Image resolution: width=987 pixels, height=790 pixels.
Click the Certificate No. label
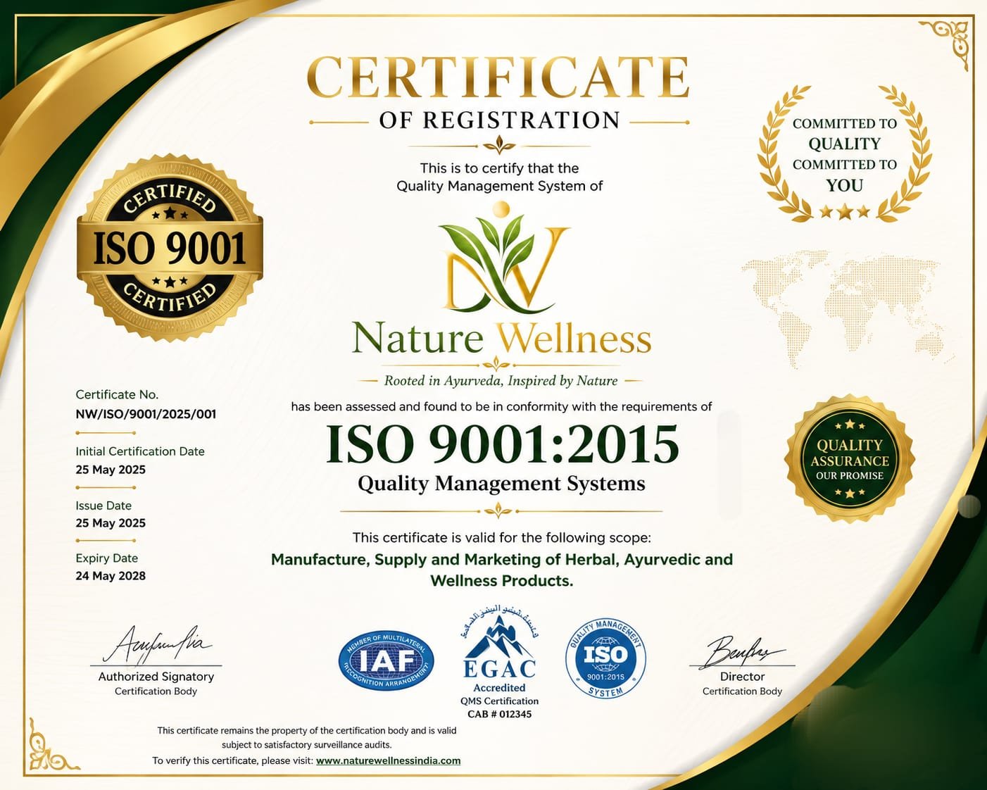pos(117,394)
